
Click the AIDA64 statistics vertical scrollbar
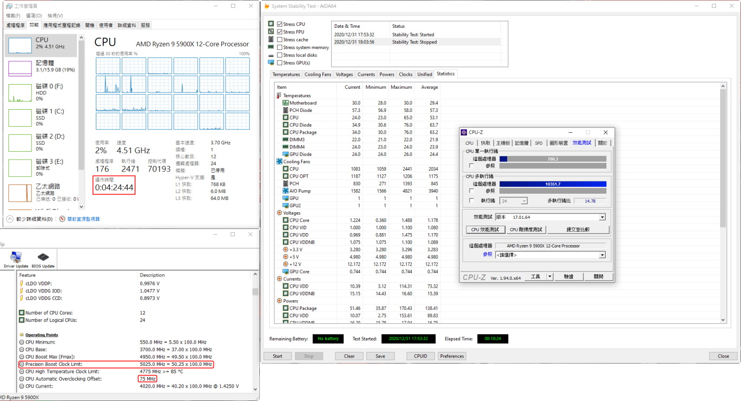[x=723, y=202]
